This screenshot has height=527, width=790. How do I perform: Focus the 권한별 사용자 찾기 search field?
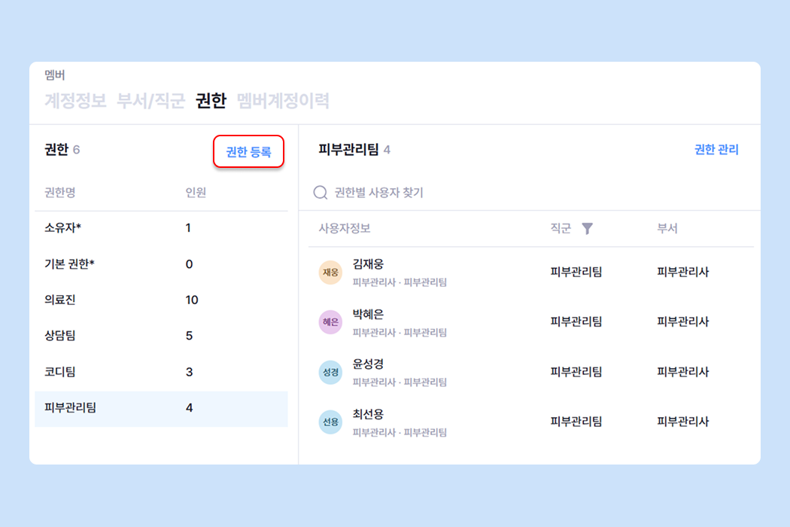[x=451, y=193]
